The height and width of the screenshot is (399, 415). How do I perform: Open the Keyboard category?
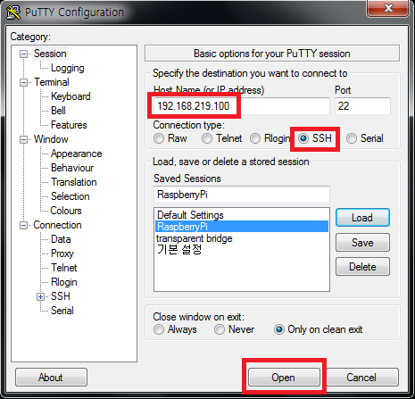[71, 96]
